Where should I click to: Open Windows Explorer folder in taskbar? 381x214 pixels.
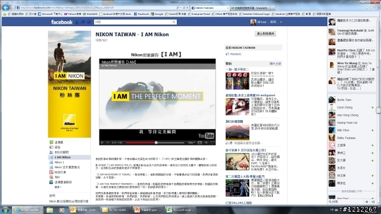(50, 210)
